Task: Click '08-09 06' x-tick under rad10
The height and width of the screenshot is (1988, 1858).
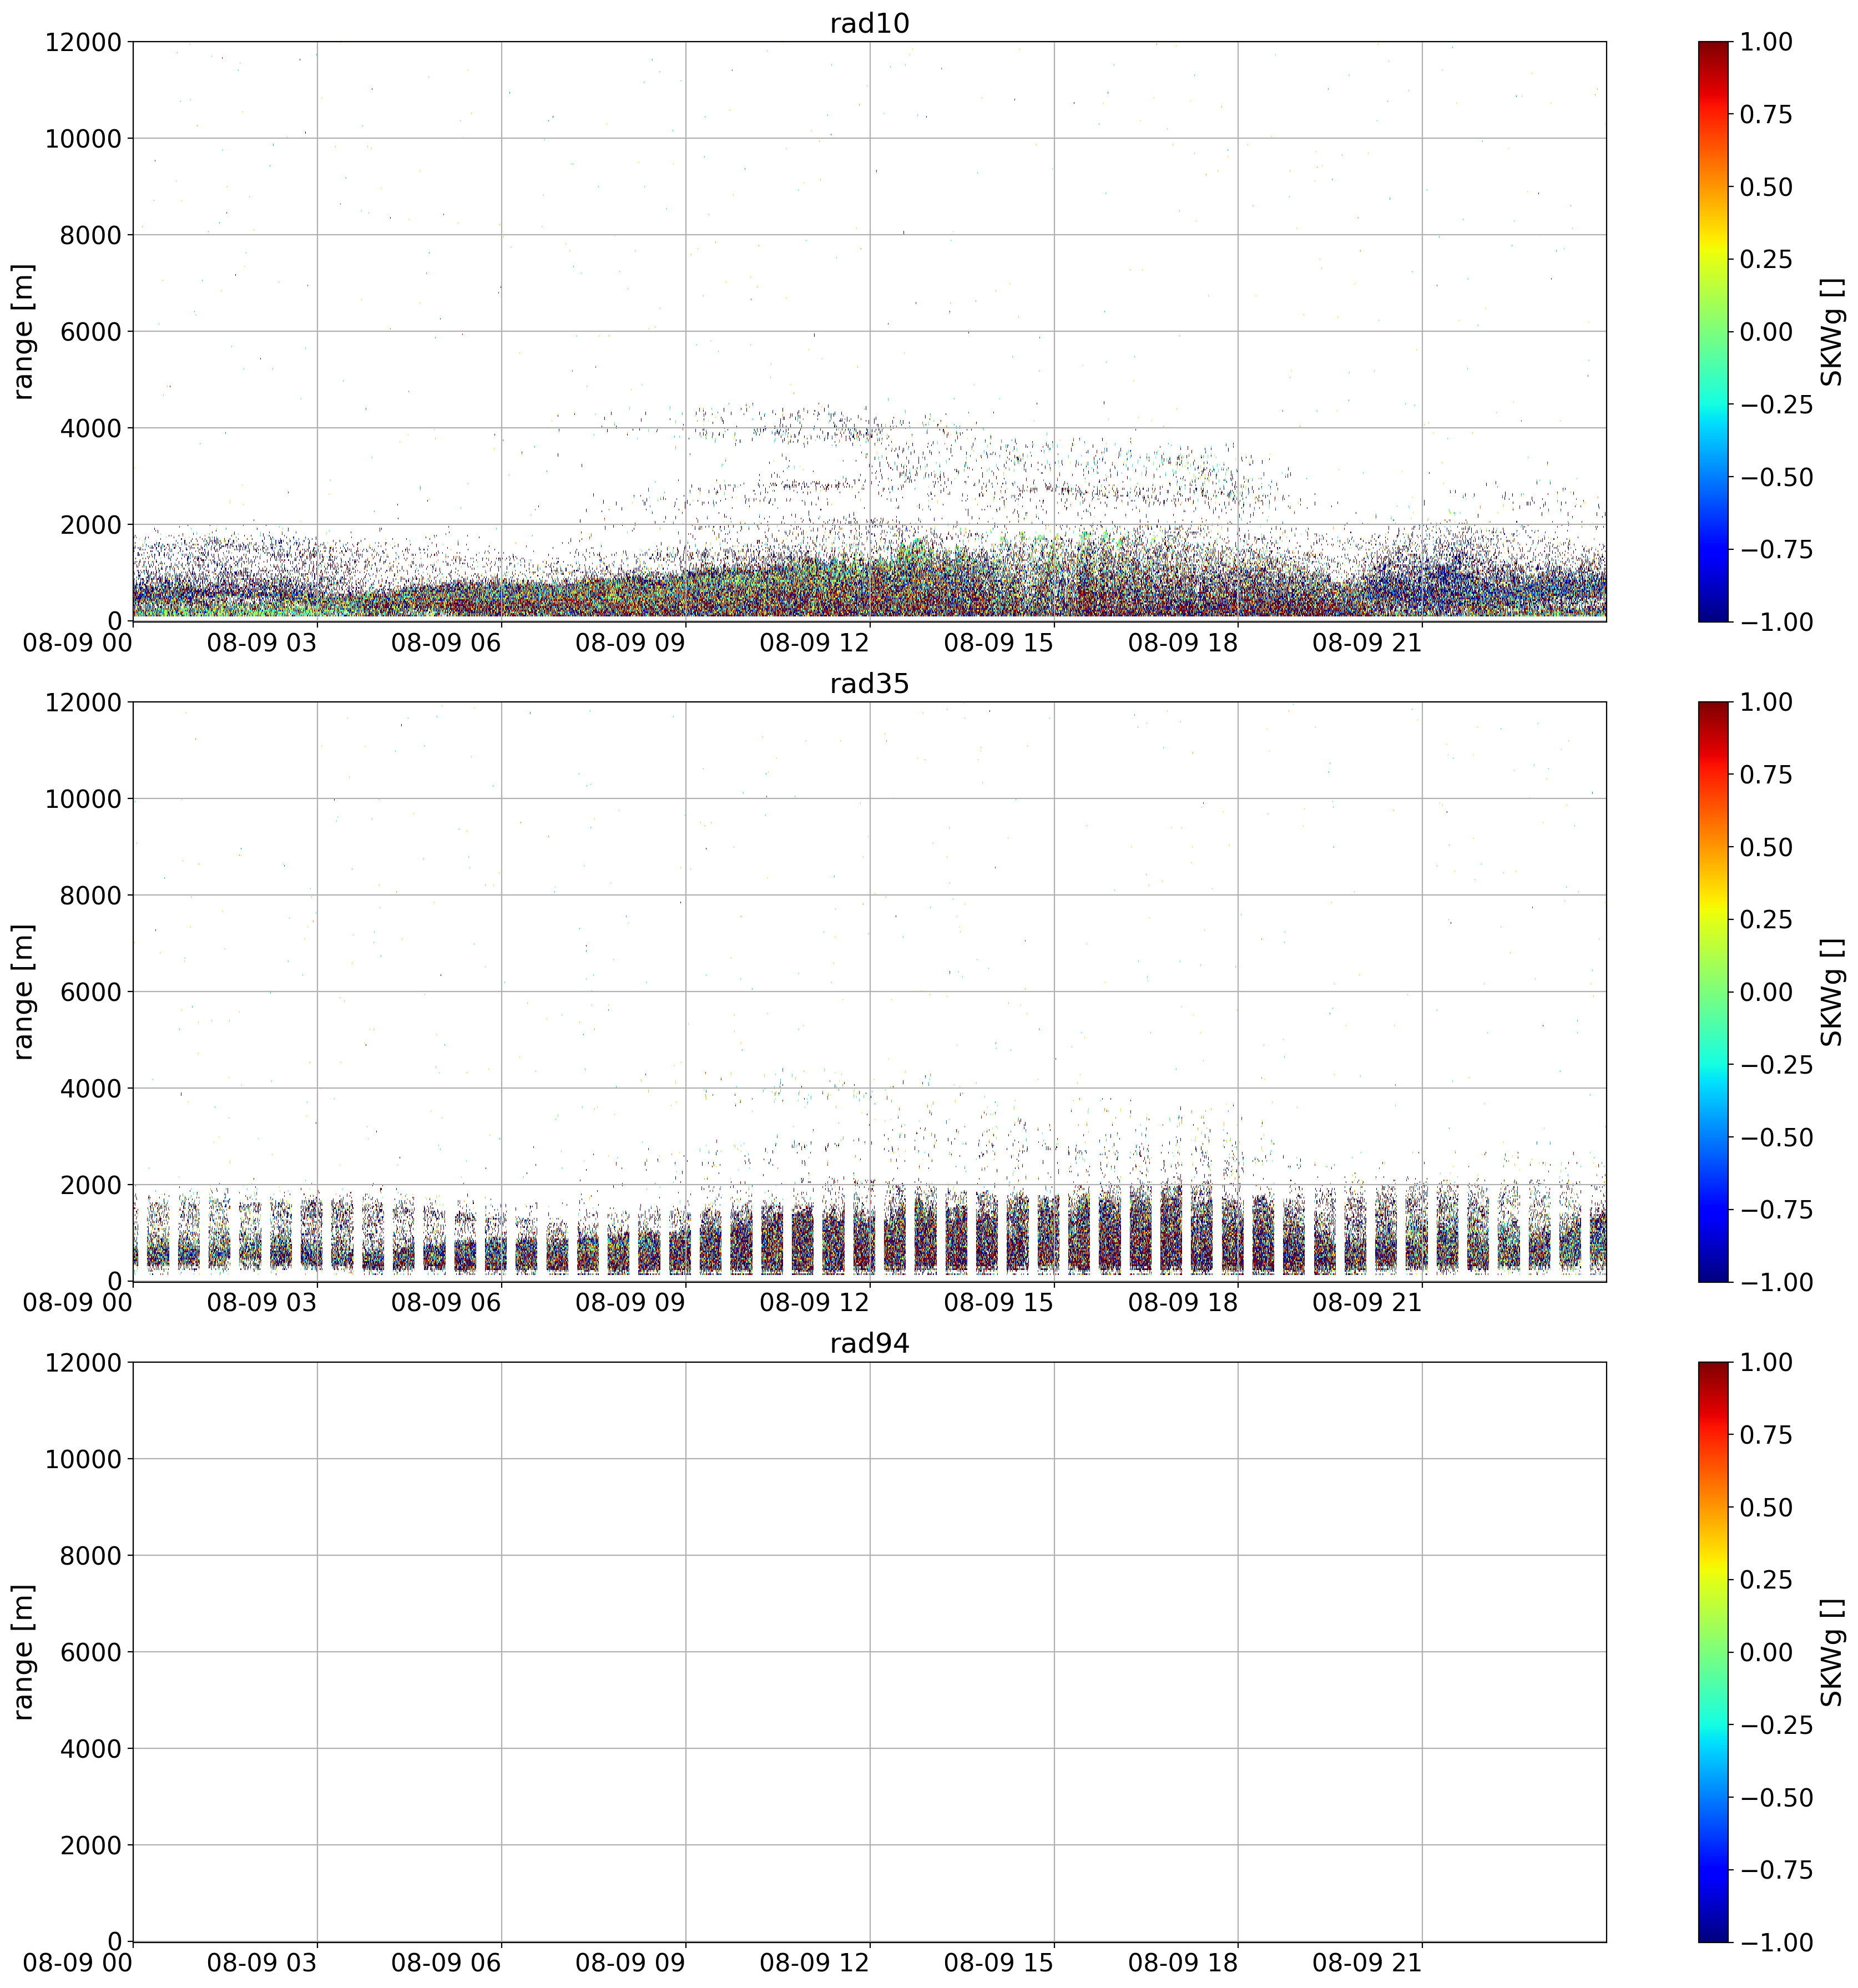Action: point(446,643)
